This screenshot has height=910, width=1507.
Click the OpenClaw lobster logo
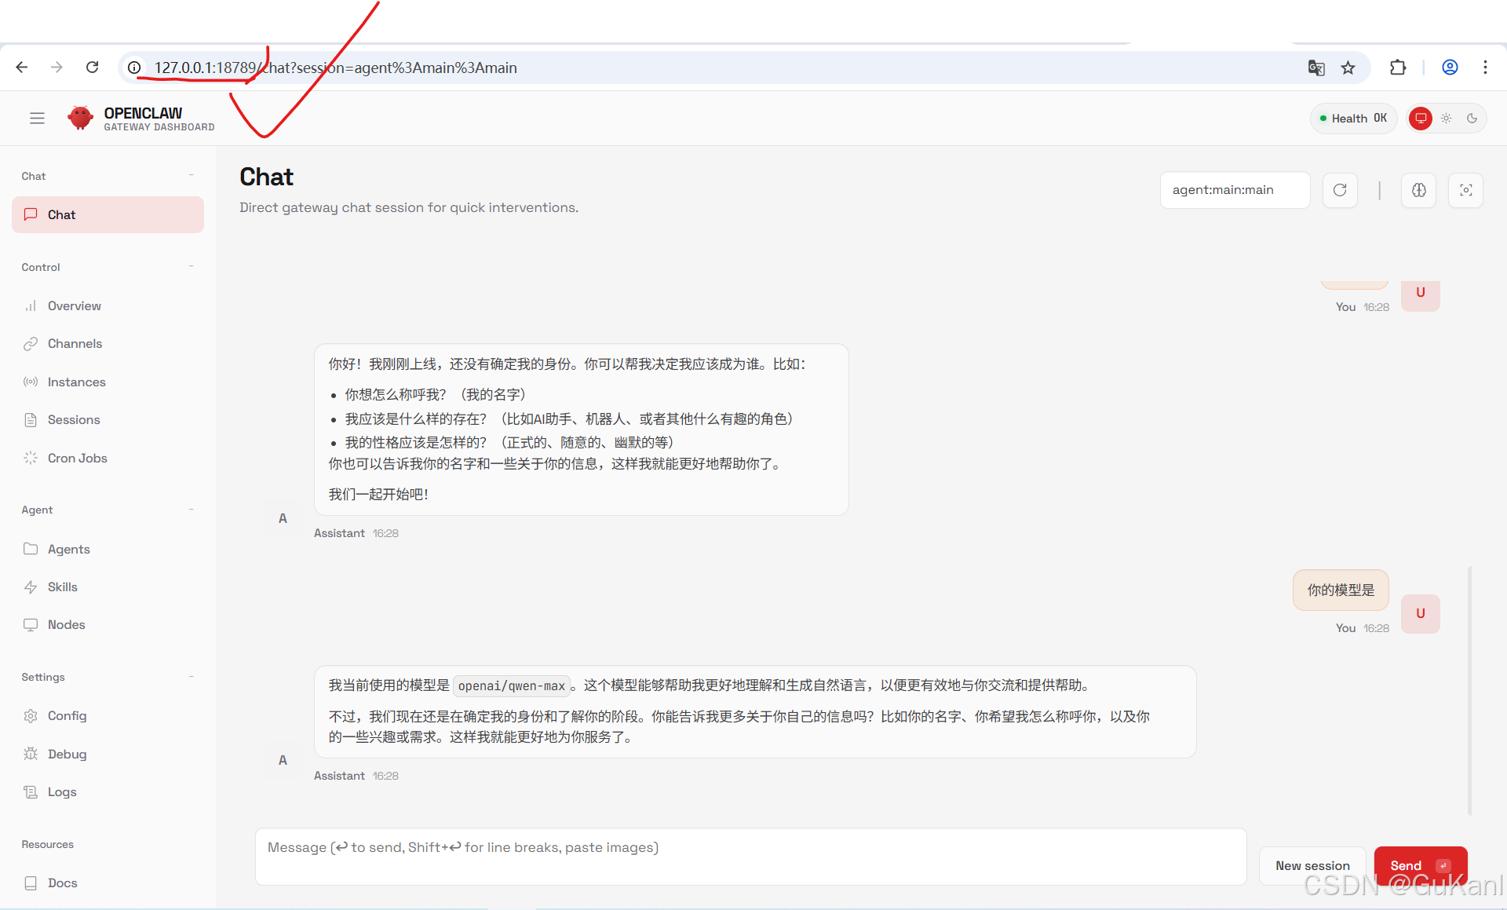[80, 119]
